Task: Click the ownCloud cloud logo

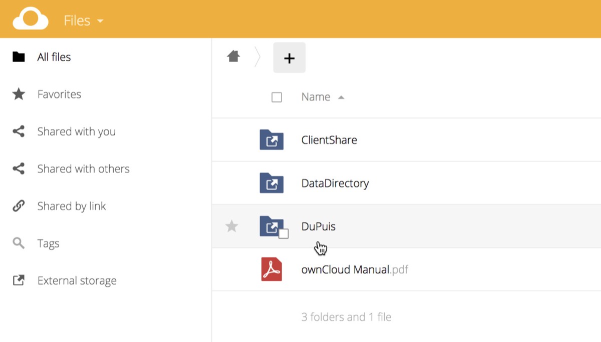Action: point(31,19)
